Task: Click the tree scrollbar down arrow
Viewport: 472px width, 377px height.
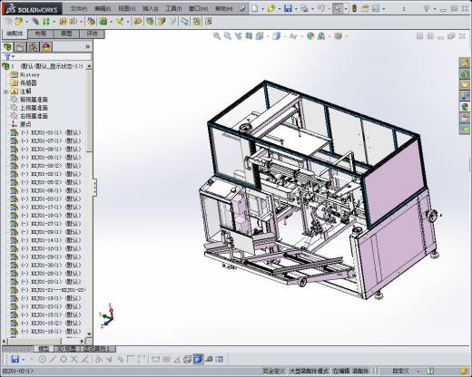Action: point(89,333)
